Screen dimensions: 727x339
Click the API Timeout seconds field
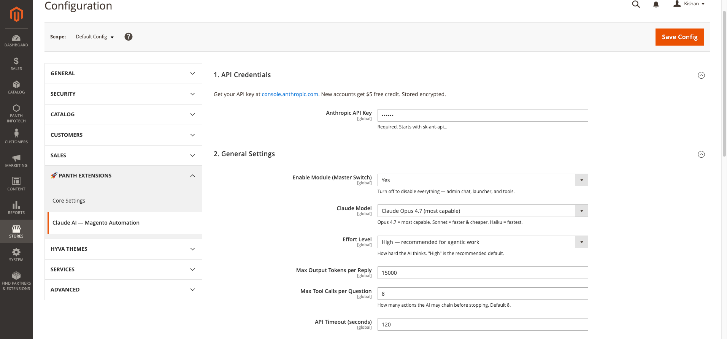click(x=483, y=324)
